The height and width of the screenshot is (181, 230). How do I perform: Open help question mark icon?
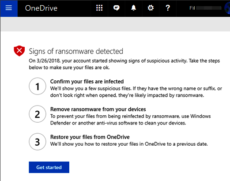click(x=168, y=8)
